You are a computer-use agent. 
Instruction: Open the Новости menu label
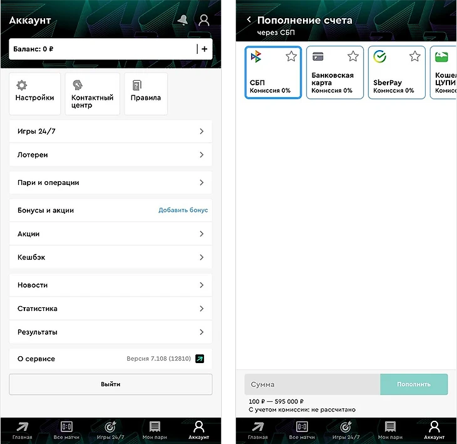coord(33,285)
